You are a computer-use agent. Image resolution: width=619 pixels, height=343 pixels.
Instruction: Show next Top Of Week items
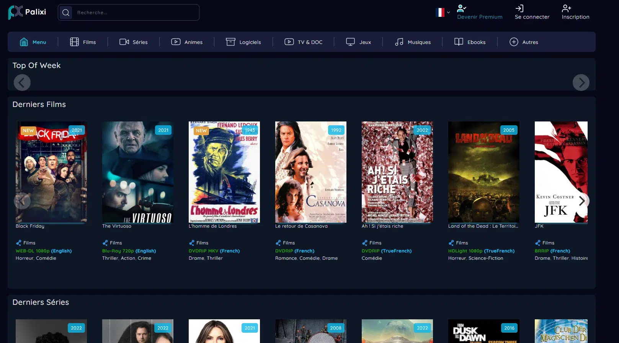point(581,83)
